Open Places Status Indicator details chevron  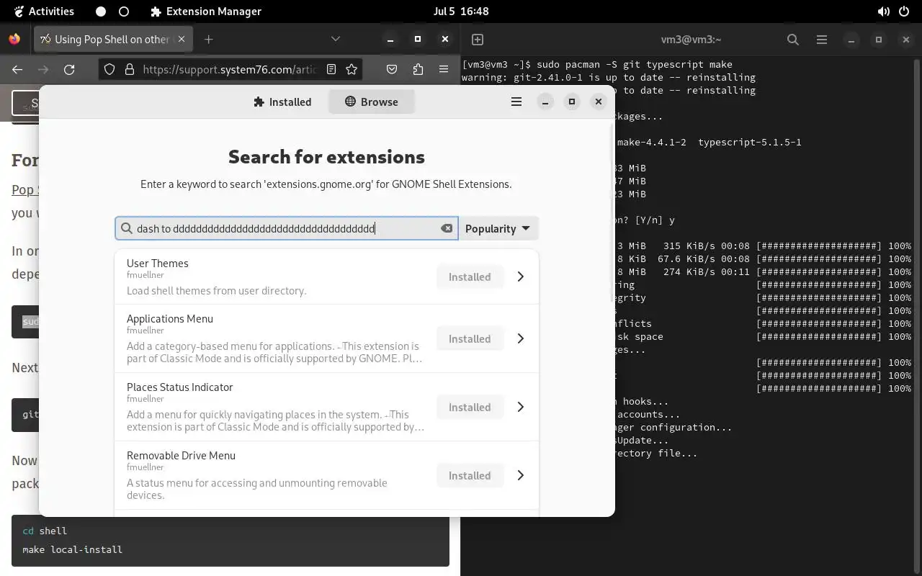[x=520, y=407]
